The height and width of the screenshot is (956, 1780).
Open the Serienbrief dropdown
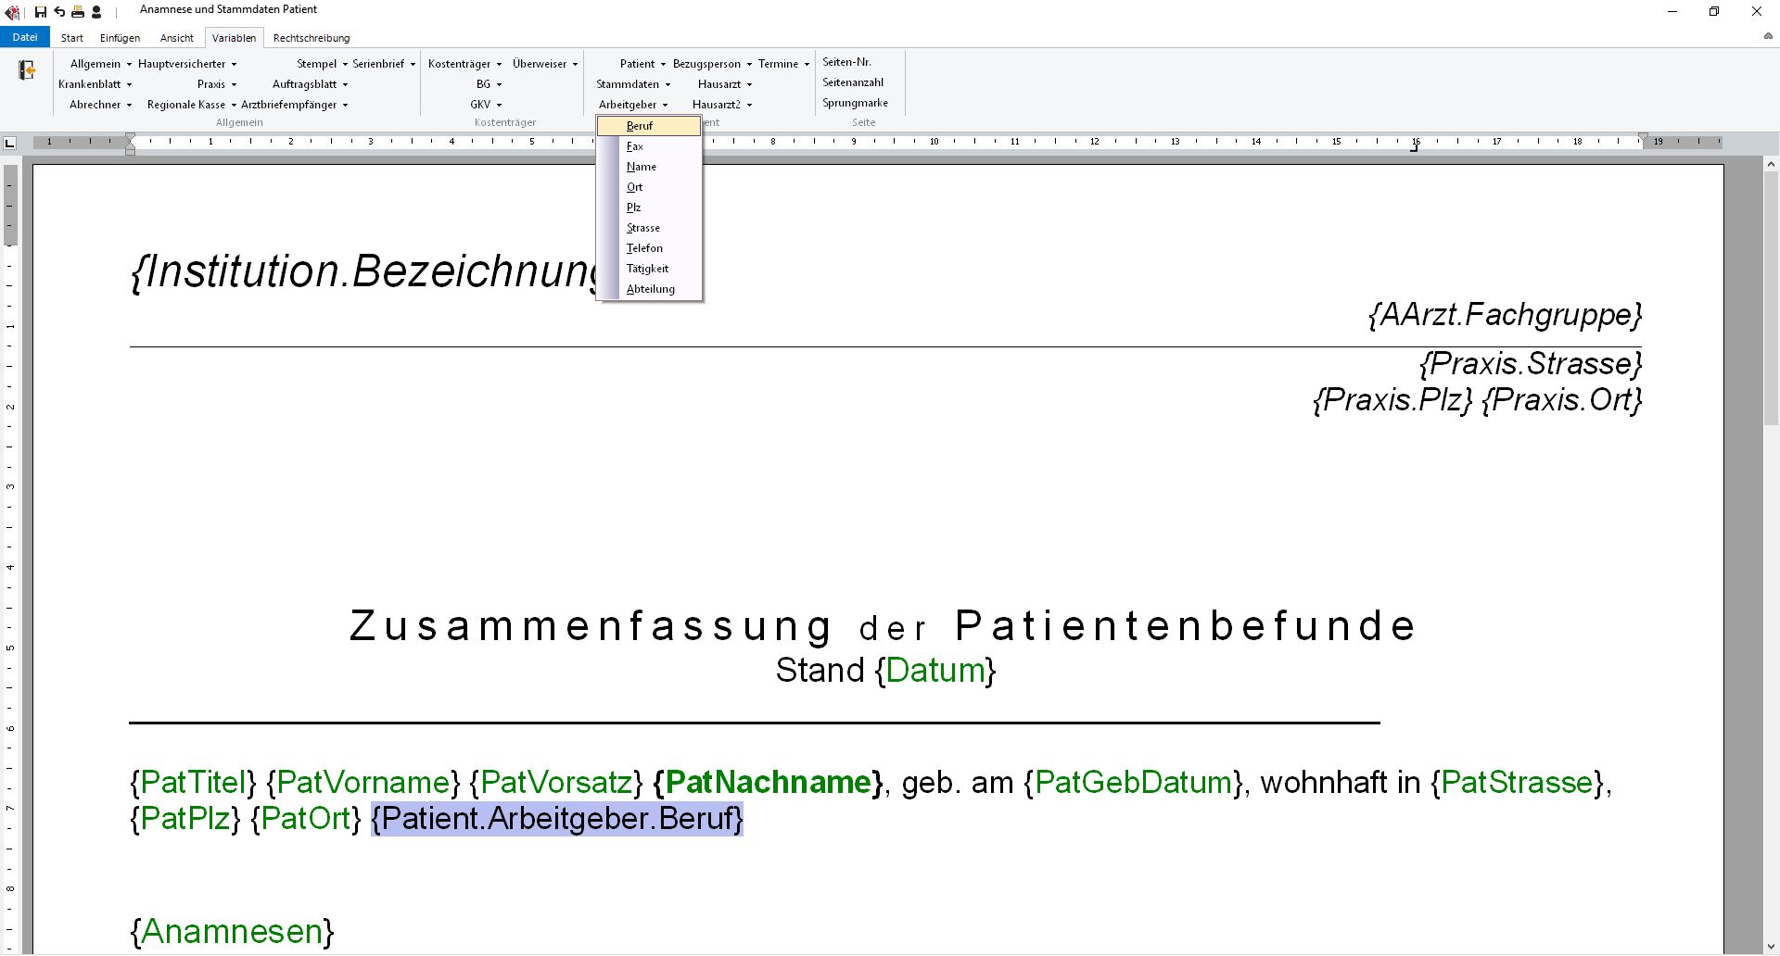[384, 64]
